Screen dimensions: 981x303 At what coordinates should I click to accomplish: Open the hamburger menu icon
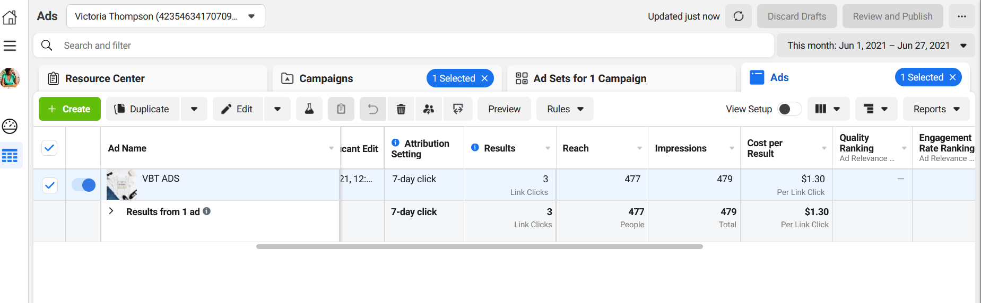tap(10, 46)
